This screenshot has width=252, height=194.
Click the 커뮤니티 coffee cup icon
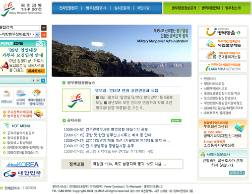click(x=7, y=93)
